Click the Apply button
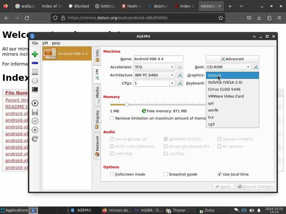 [x=223, y=186]
